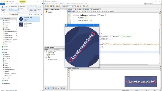The image size is (162, 91).
Task: Click the Build Project hammer icon
Action: point(75,6)
